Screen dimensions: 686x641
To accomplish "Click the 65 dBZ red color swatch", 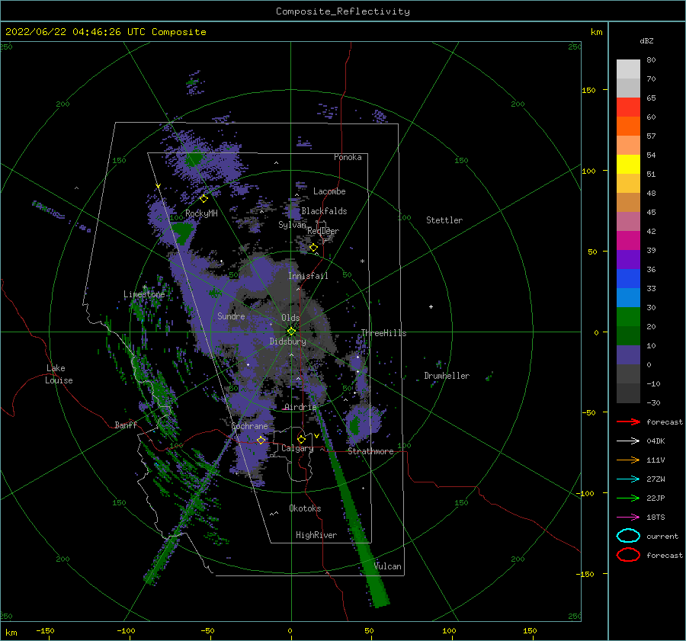I will (628, 107).
